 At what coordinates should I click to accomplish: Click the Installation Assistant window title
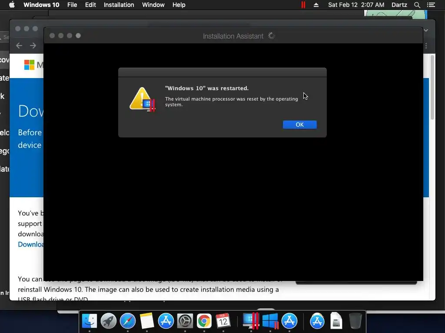point(233,36)
